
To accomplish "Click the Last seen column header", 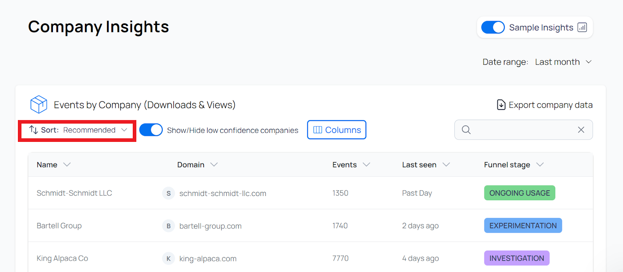I will click(419, 165).
